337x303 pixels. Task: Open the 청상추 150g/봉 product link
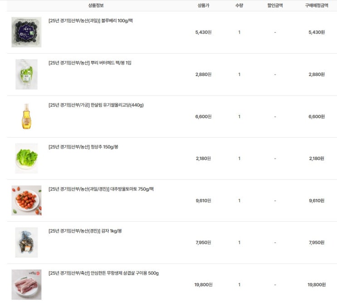(x=83, y=147)
